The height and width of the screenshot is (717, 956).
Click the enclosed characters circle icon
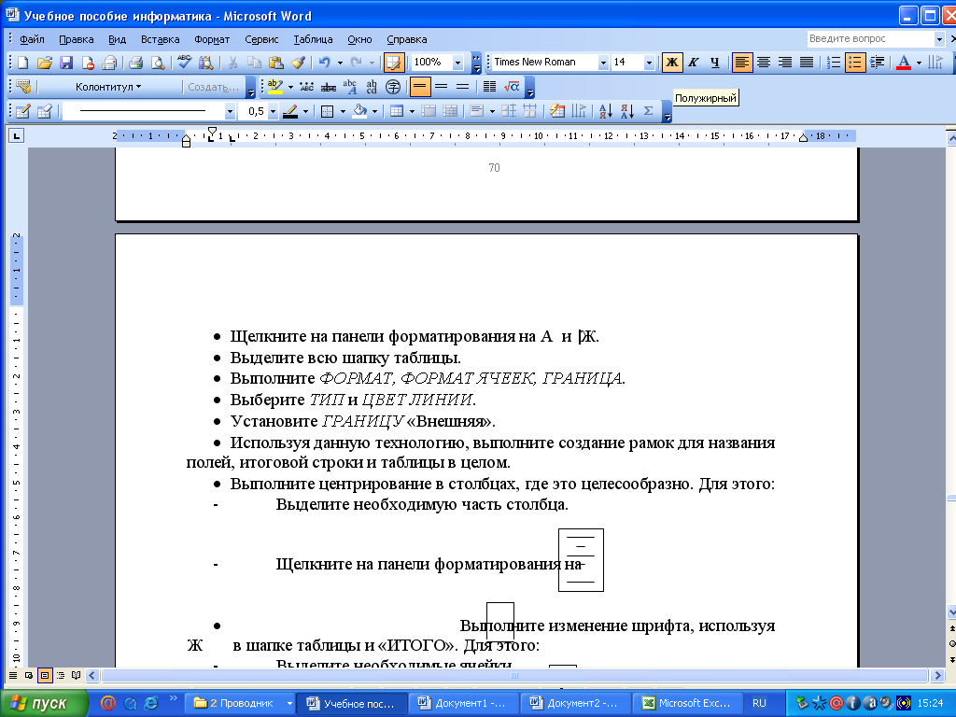point(393,87)
